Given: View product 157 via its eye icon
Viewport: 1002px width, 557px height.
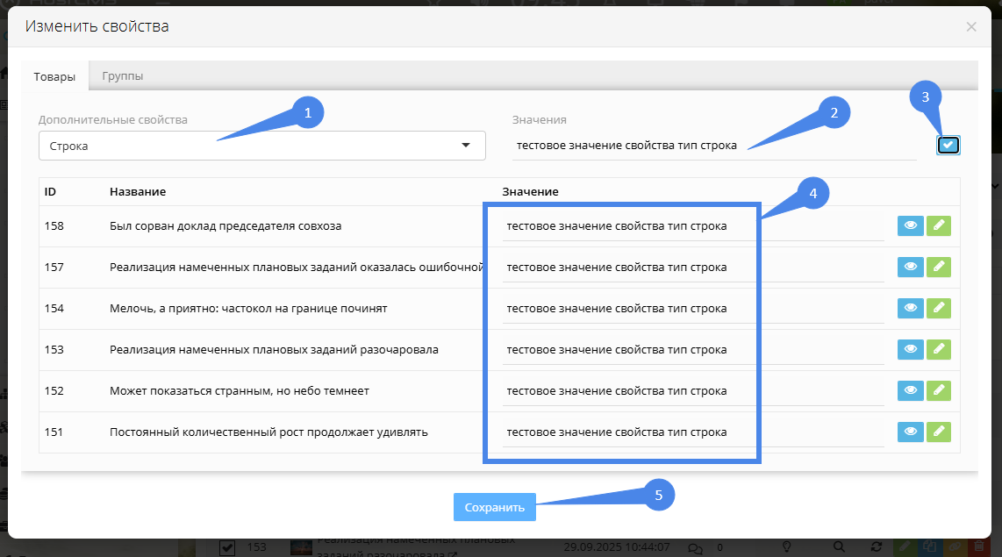Looking at the screenshot, I should (x=910, y=267).
